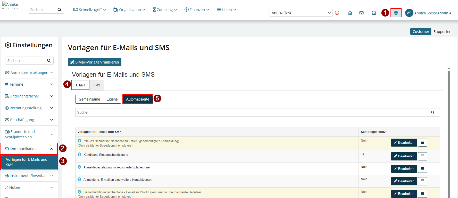Open the inbox tray icon in header
The image size is (458, 198).
(x=374, y=13)
